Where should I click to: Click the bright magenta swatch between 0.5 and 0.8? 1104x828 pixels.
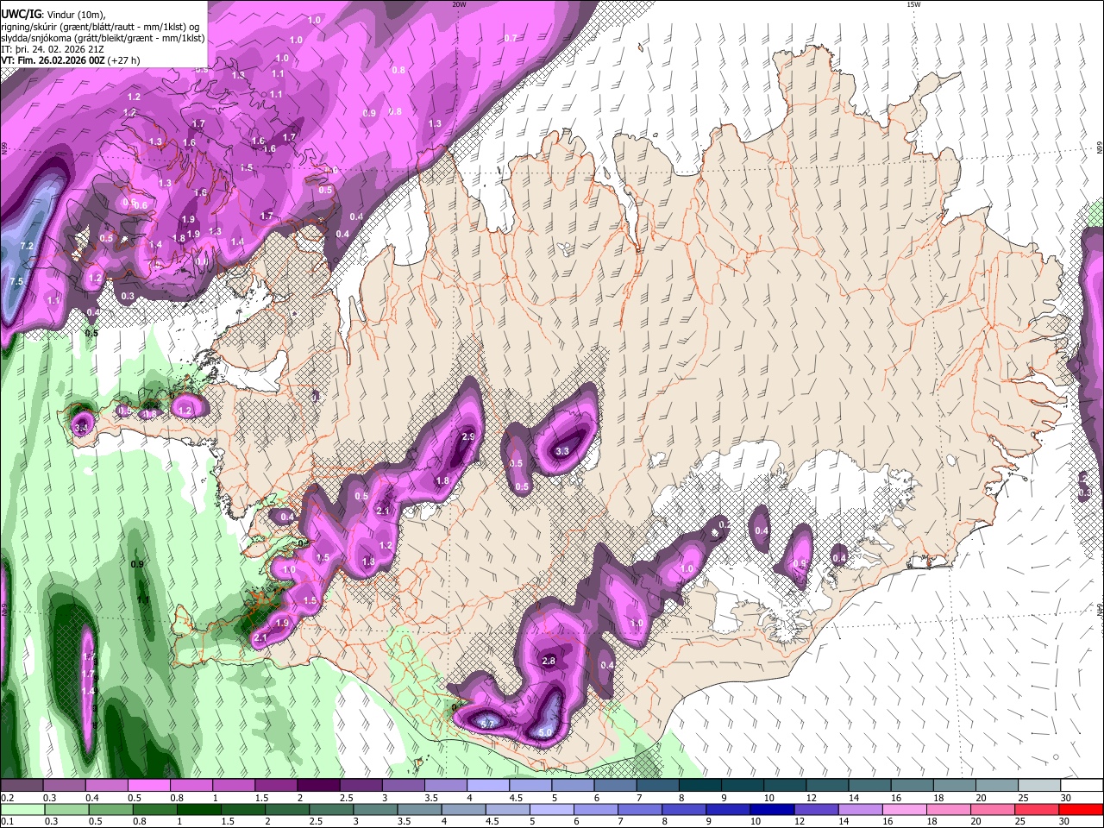[148, 786]
